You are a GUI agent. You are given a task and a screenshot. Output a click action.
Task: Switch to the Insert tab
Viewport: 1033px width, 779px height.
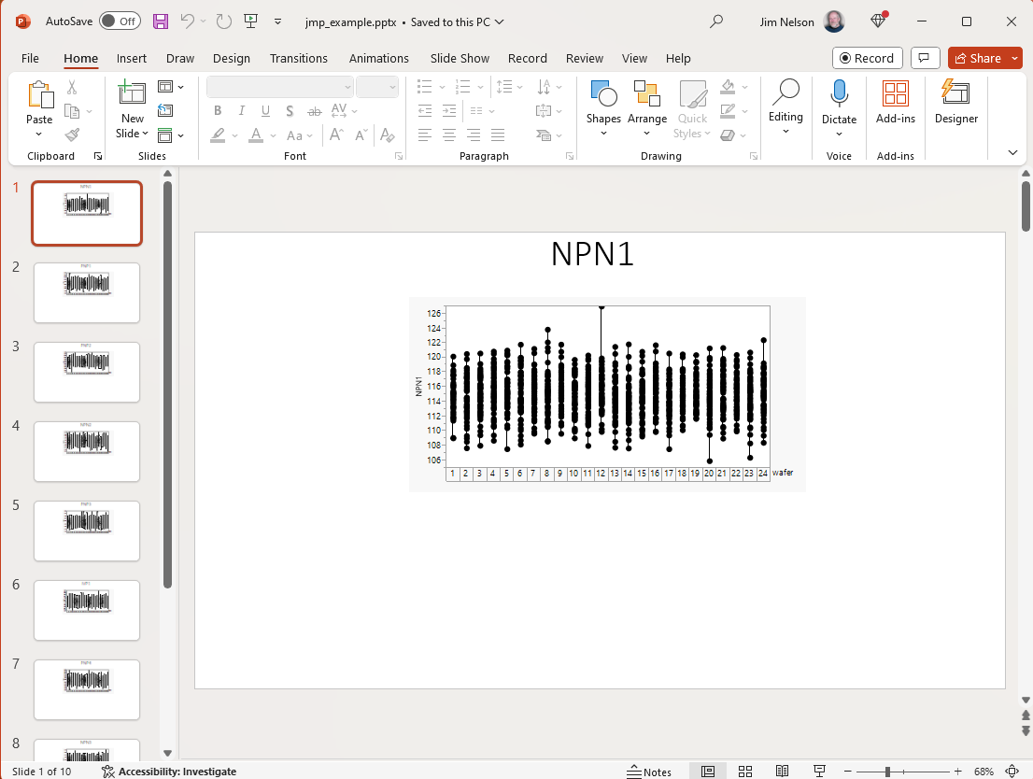coord(132,58)
